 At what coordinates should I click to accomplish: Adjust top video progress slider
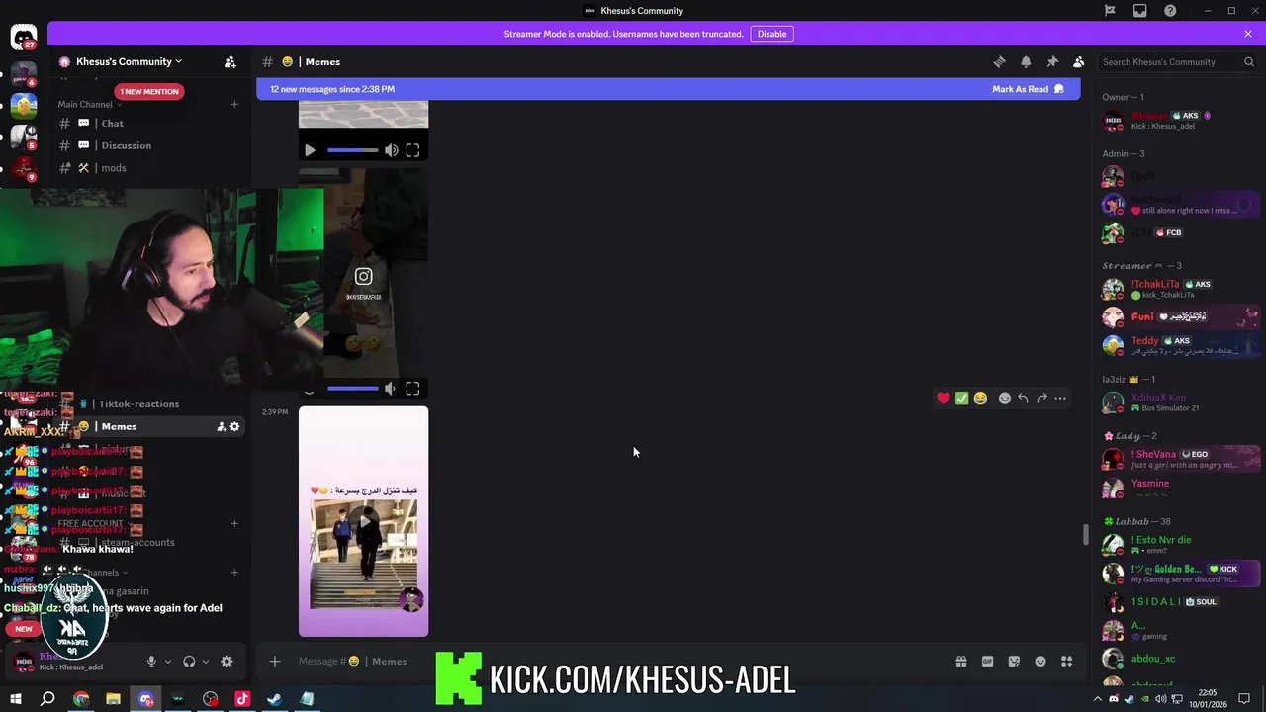(x=353, y=150)
